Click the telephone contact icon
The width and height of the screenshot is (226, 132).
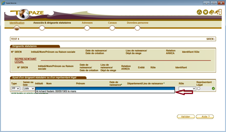click(x=205, y=12)
